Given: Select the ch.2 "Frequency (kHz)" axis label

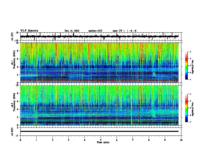Looking at the screenshot, I should point(14,102).
